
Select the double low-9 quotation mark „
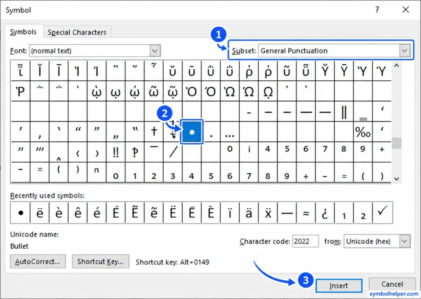click(x=116, y=132)
